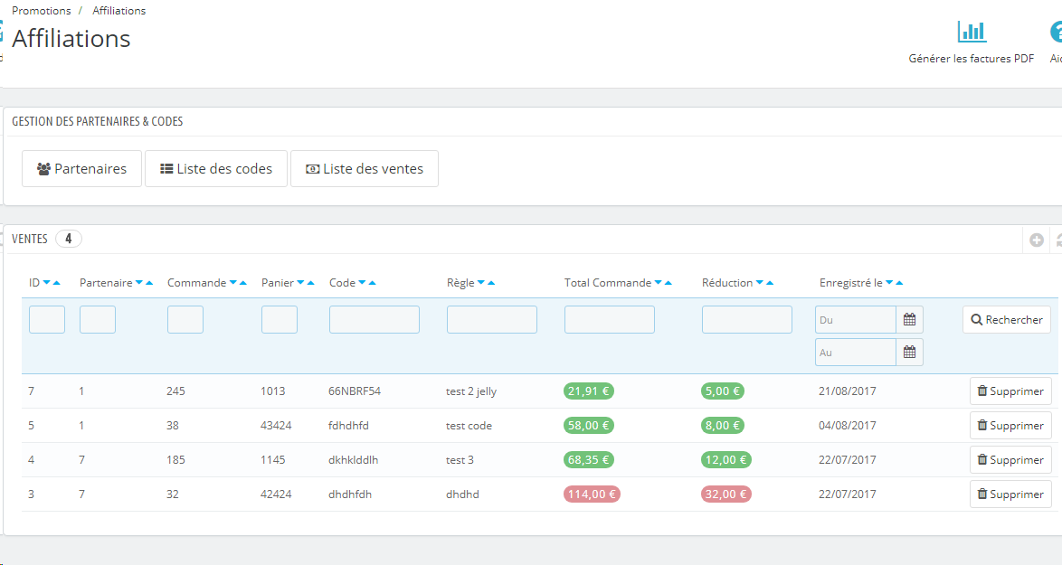Open calendar picker for Du date

(x=910, y=319)
